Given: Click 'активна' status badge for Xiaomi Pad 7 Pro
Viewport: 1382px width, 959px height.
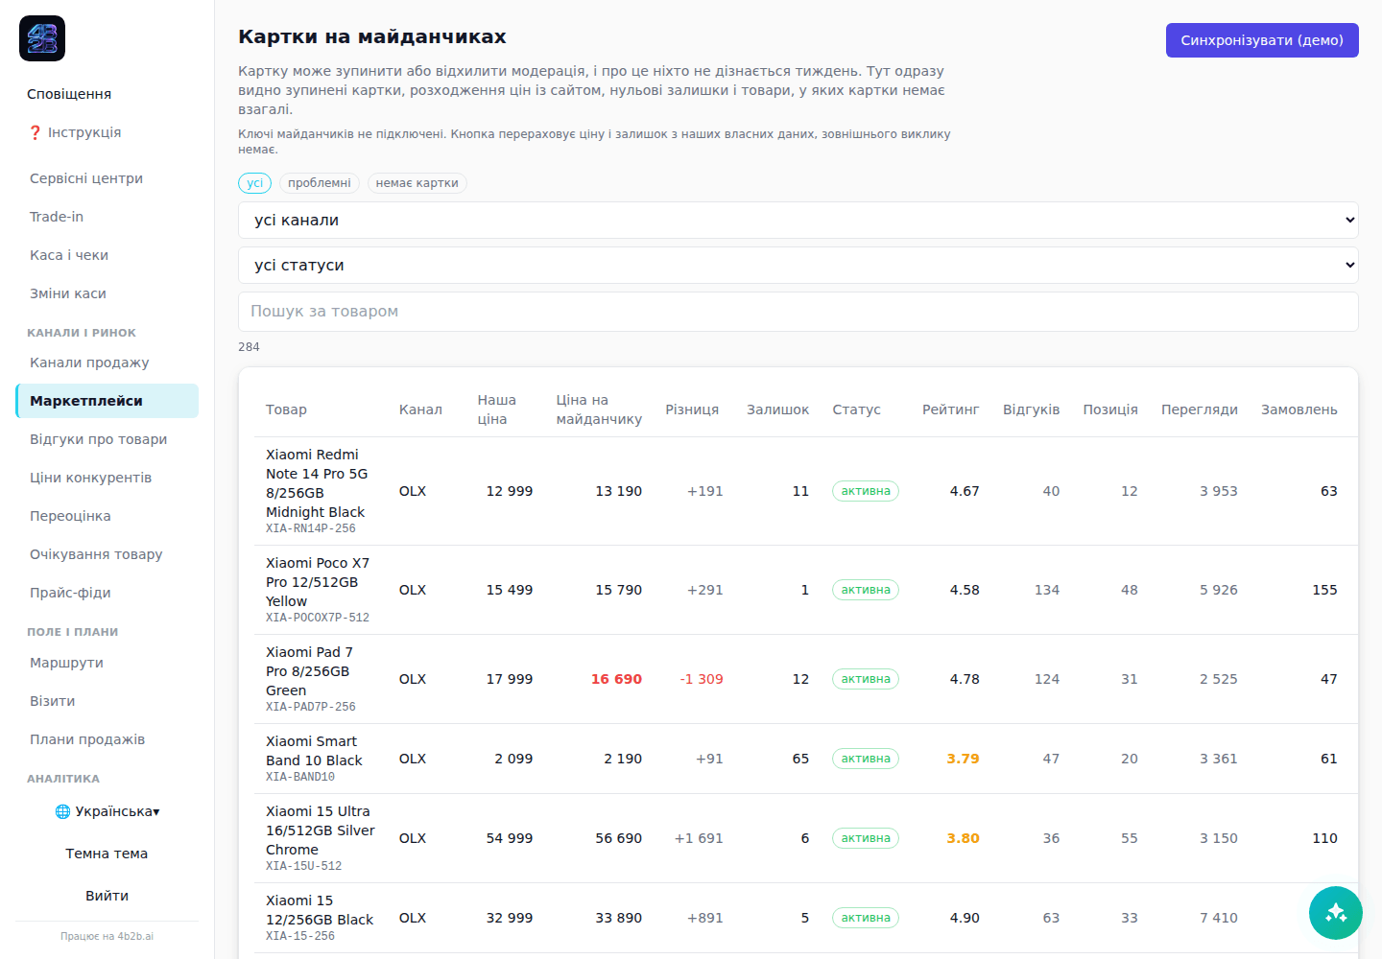Looking at the screenshot, I should coord(866,679).
